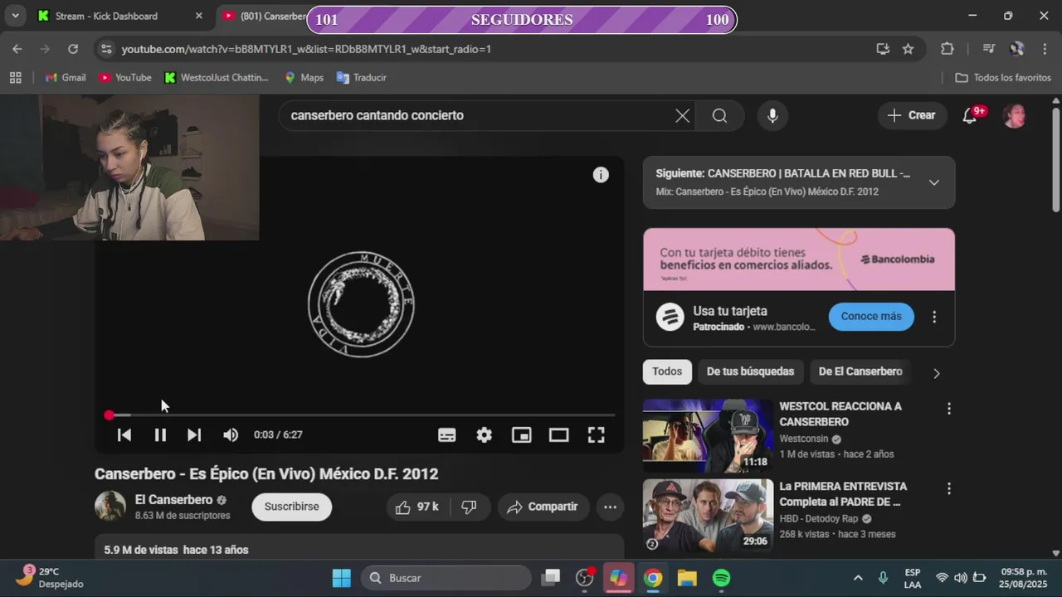Viewport: 1062px width, 597px height.
Task: Open File Explorer from taskbar
Action: click(687, 578)
